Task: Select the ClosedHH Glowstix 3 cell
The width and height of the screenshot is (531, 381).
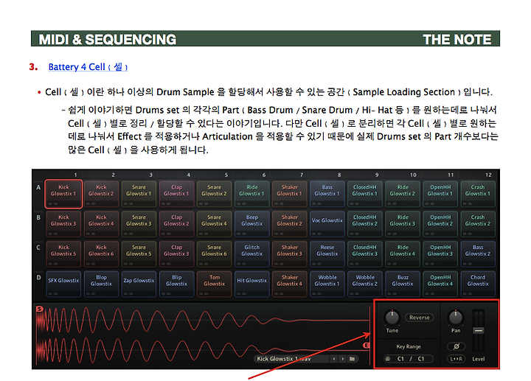Action: click(365, 254)
